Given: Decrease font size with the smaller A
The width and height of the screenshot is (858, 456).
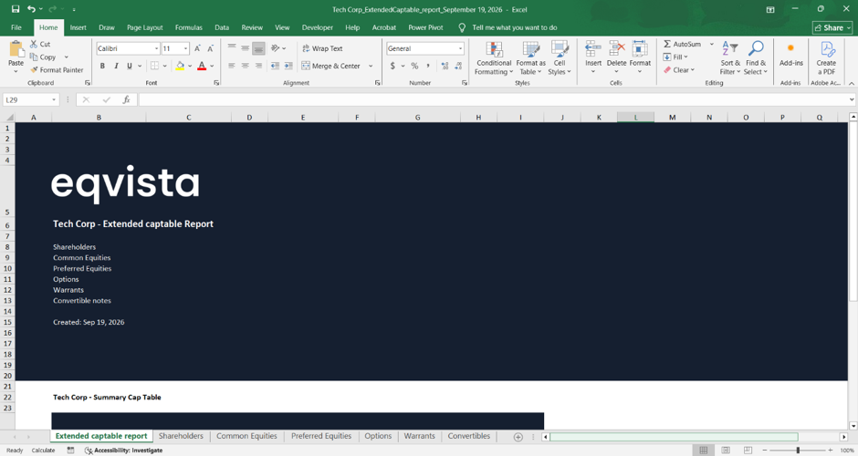Looking at the screenshot, I should [x=210, y=48].
